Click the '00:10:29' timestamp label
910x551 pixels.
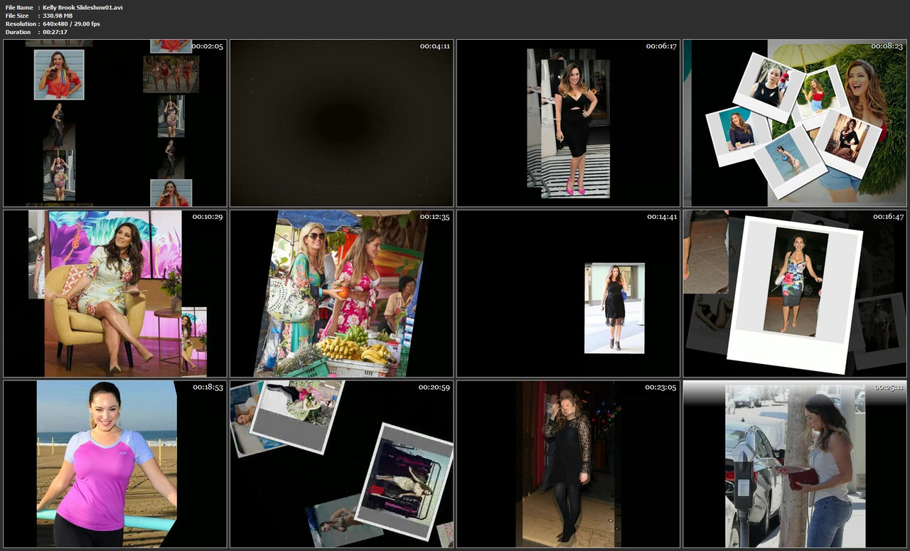[x=208, y=217]
